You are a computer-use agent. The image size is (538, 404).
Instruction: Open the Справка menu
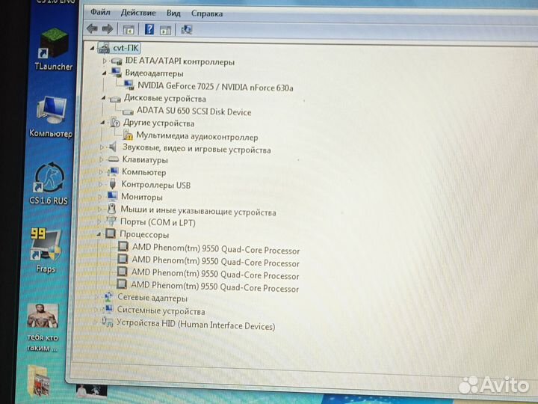[207, 13]
